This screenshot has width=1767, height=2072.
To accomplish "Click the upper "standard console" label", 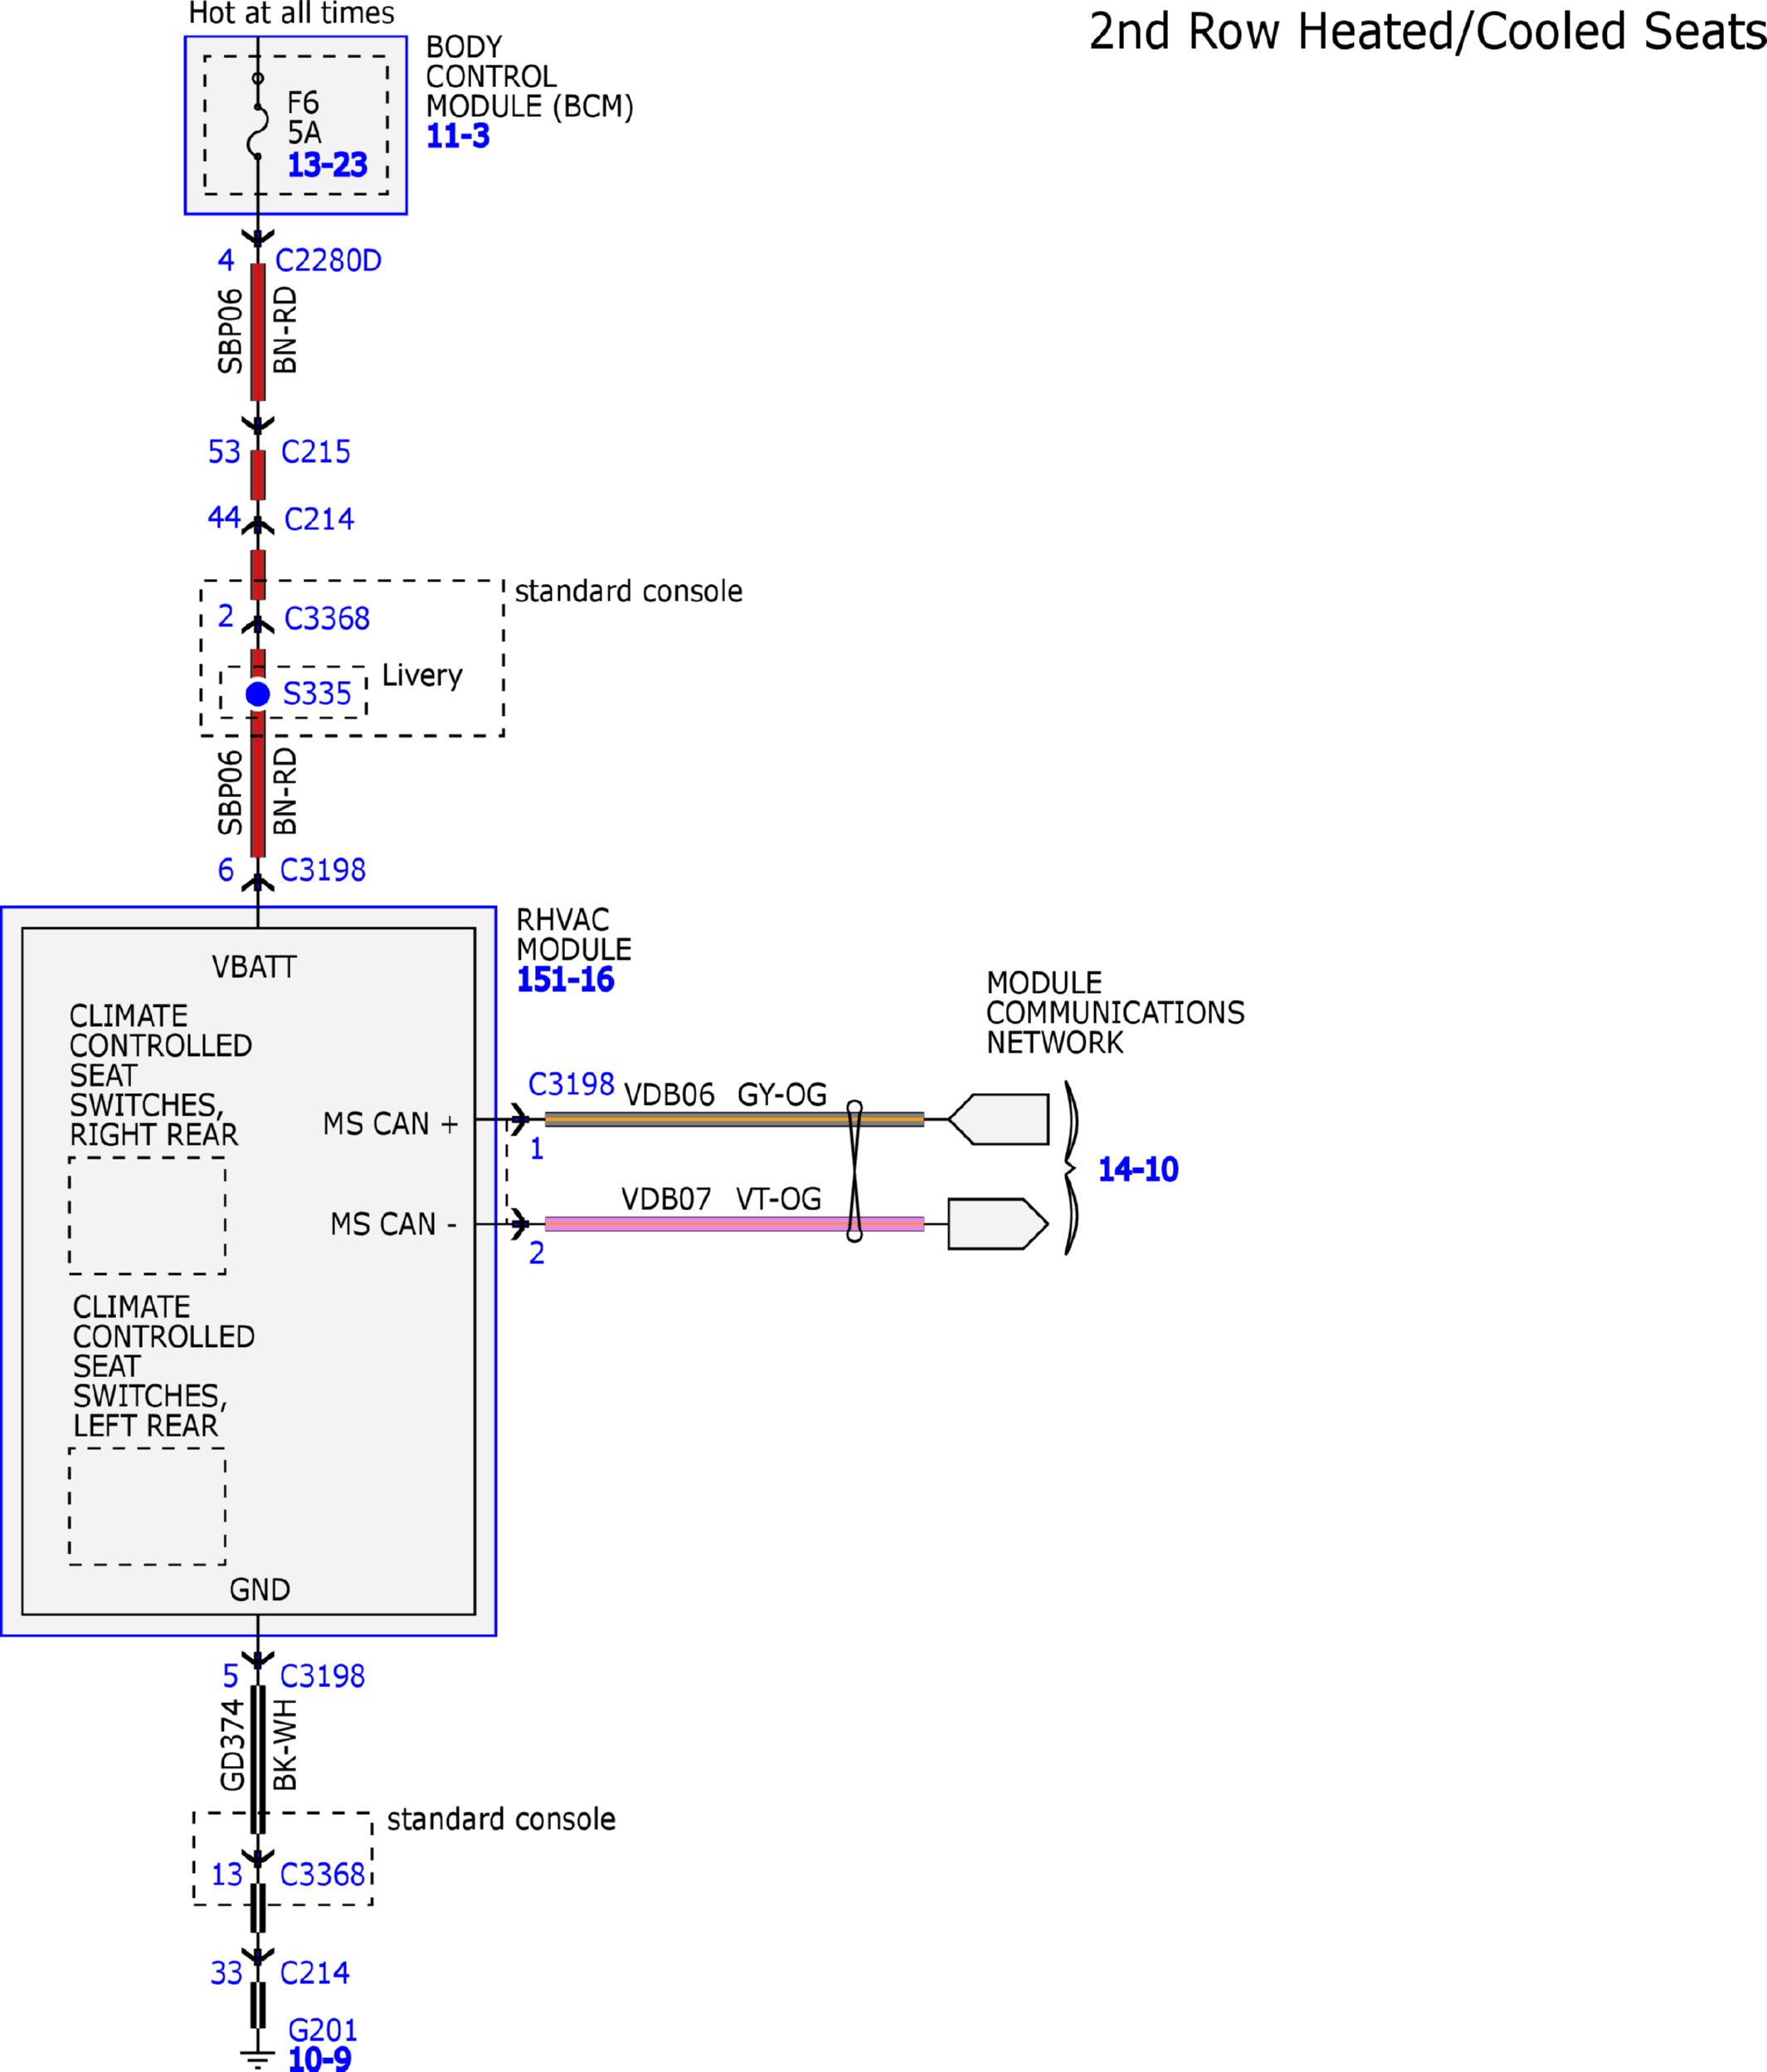I will tap(629, 591).
